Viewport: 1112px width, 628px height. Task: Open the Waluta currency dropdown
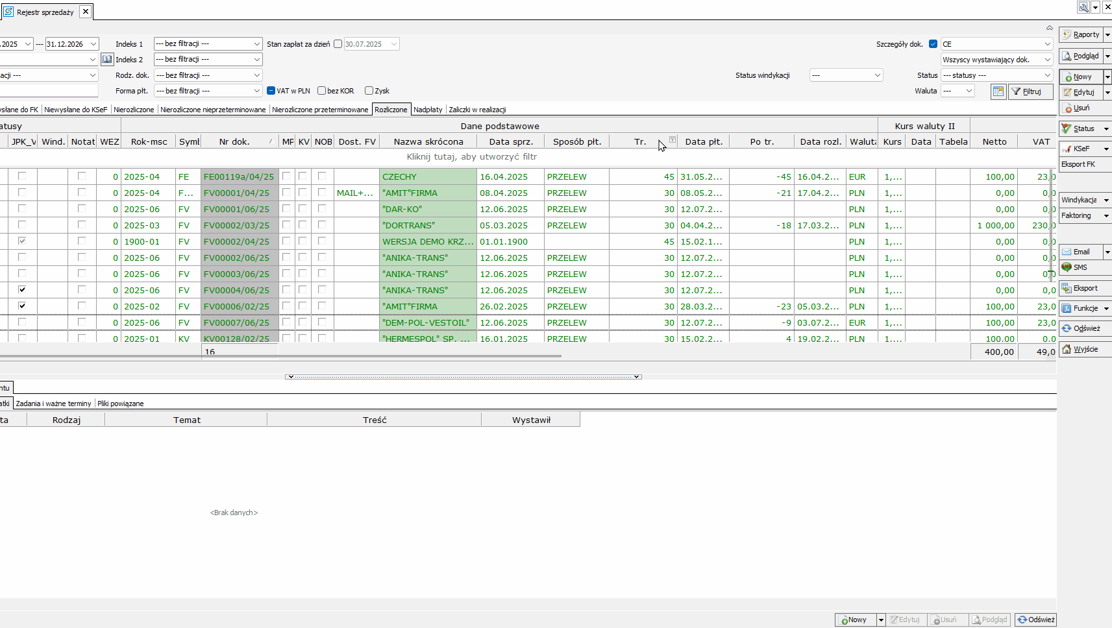coord(958,91)
